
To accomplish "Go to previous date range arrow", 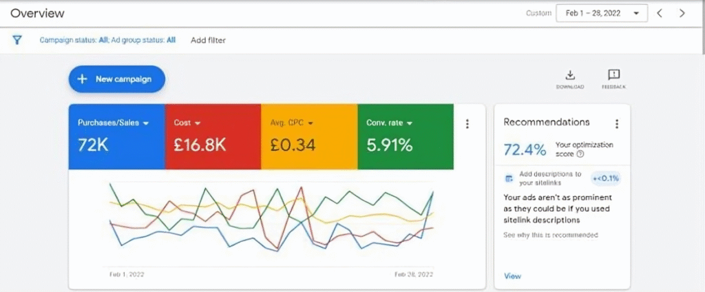I will coord(659,13).
